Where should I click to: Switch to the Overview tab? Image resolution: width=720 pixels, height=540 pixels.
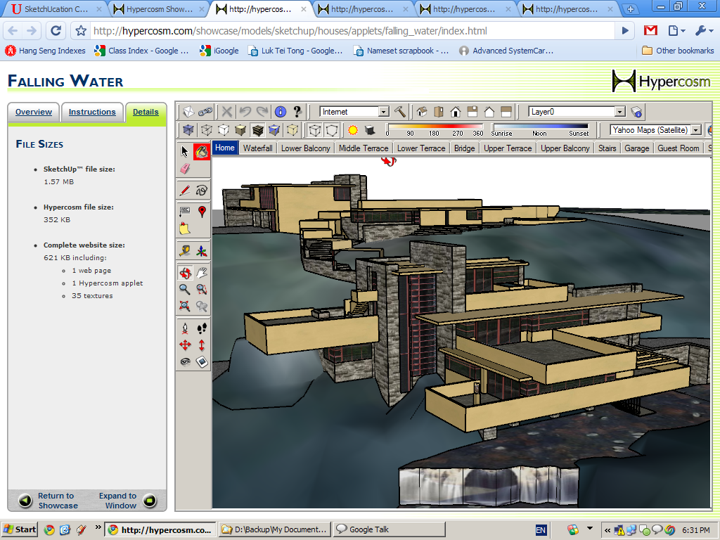tap(34, 112)
